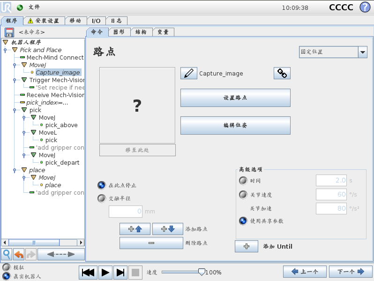Select the 交融半径 radio button
Screen dimensions: 374x281
coord(102,198)
